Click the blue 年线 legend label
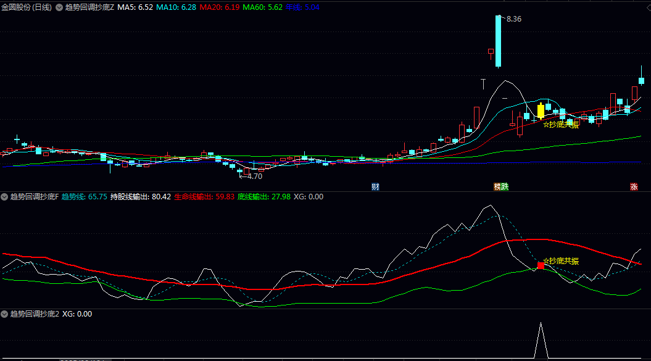This screenshot has height=361, width=651. coord(302,7)
